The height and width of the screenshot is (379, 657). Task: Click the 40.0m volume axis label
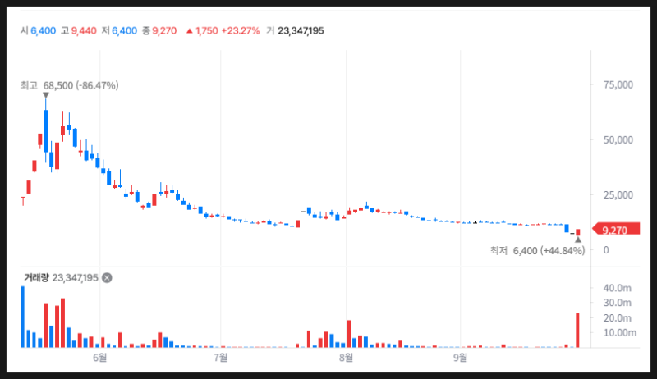pos(618,288)
